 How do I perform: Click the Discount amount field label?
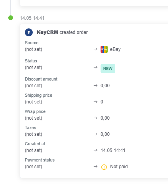coord(41,79)
